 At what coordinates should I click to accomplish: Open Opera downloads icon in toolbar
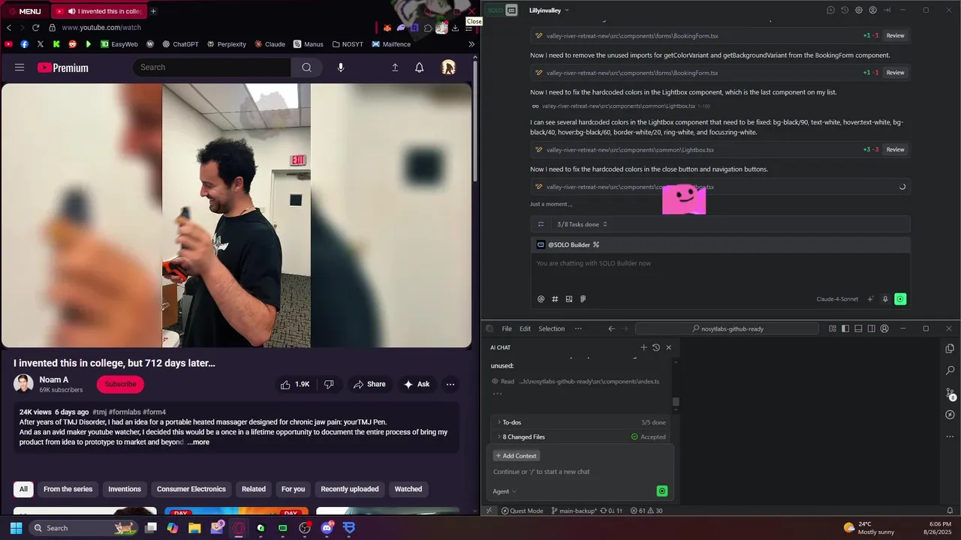[455, 28]
